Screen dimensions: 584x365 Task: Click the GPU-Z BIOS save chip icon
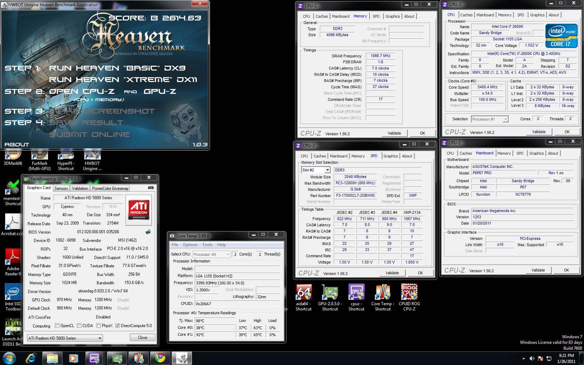(148, 232)
